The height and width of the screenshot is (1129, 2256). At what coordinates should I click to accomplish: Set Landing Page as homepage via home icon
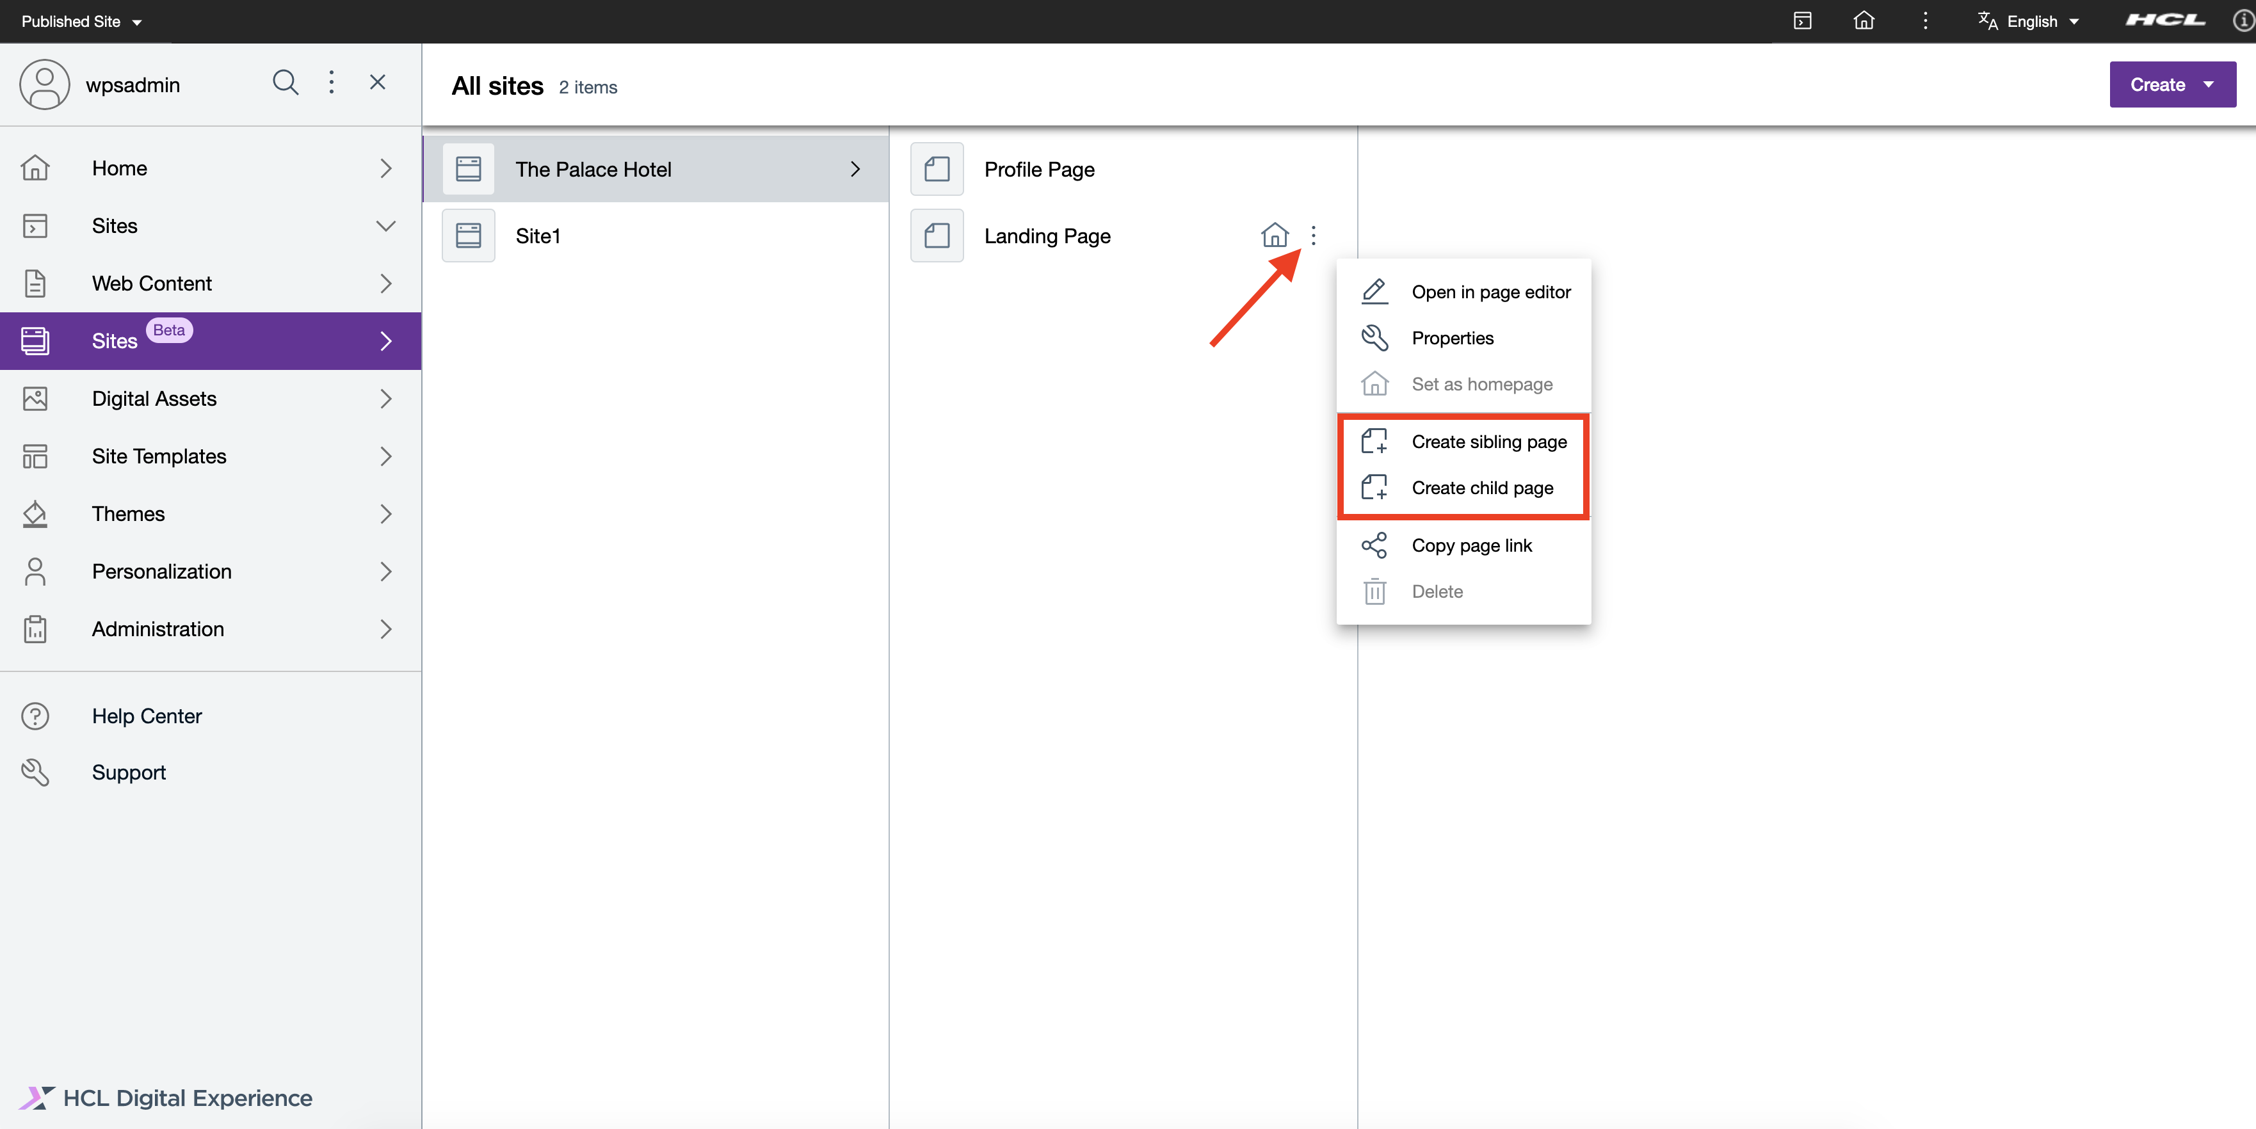1274,235
